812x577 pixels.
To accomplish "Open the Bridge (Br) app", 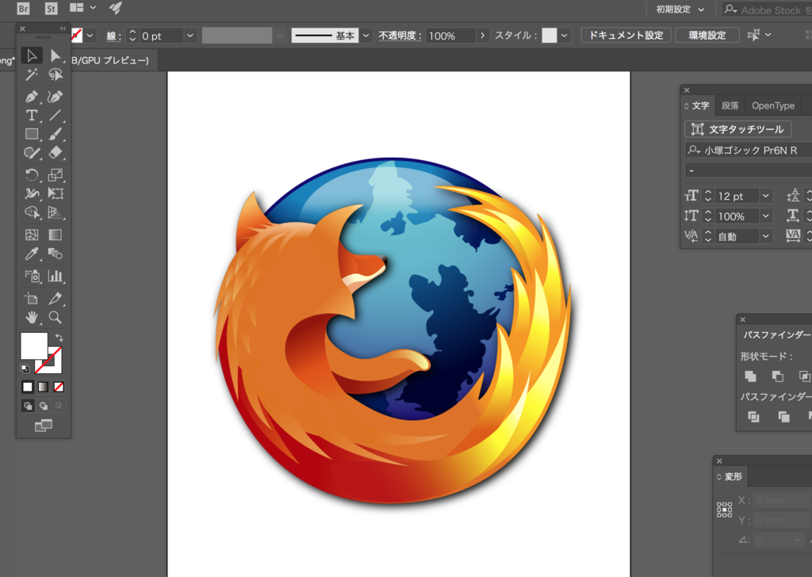I will click(23, 8).
